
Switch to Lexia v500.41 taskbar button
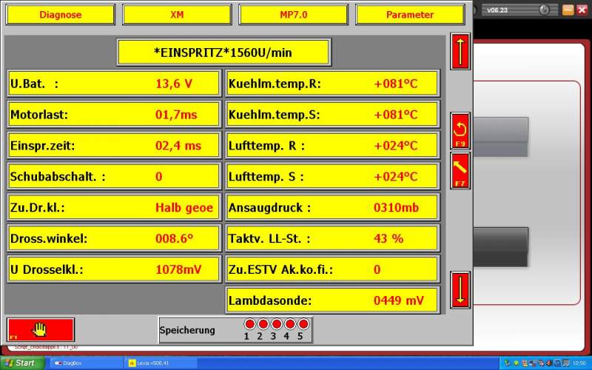[161, 363]
